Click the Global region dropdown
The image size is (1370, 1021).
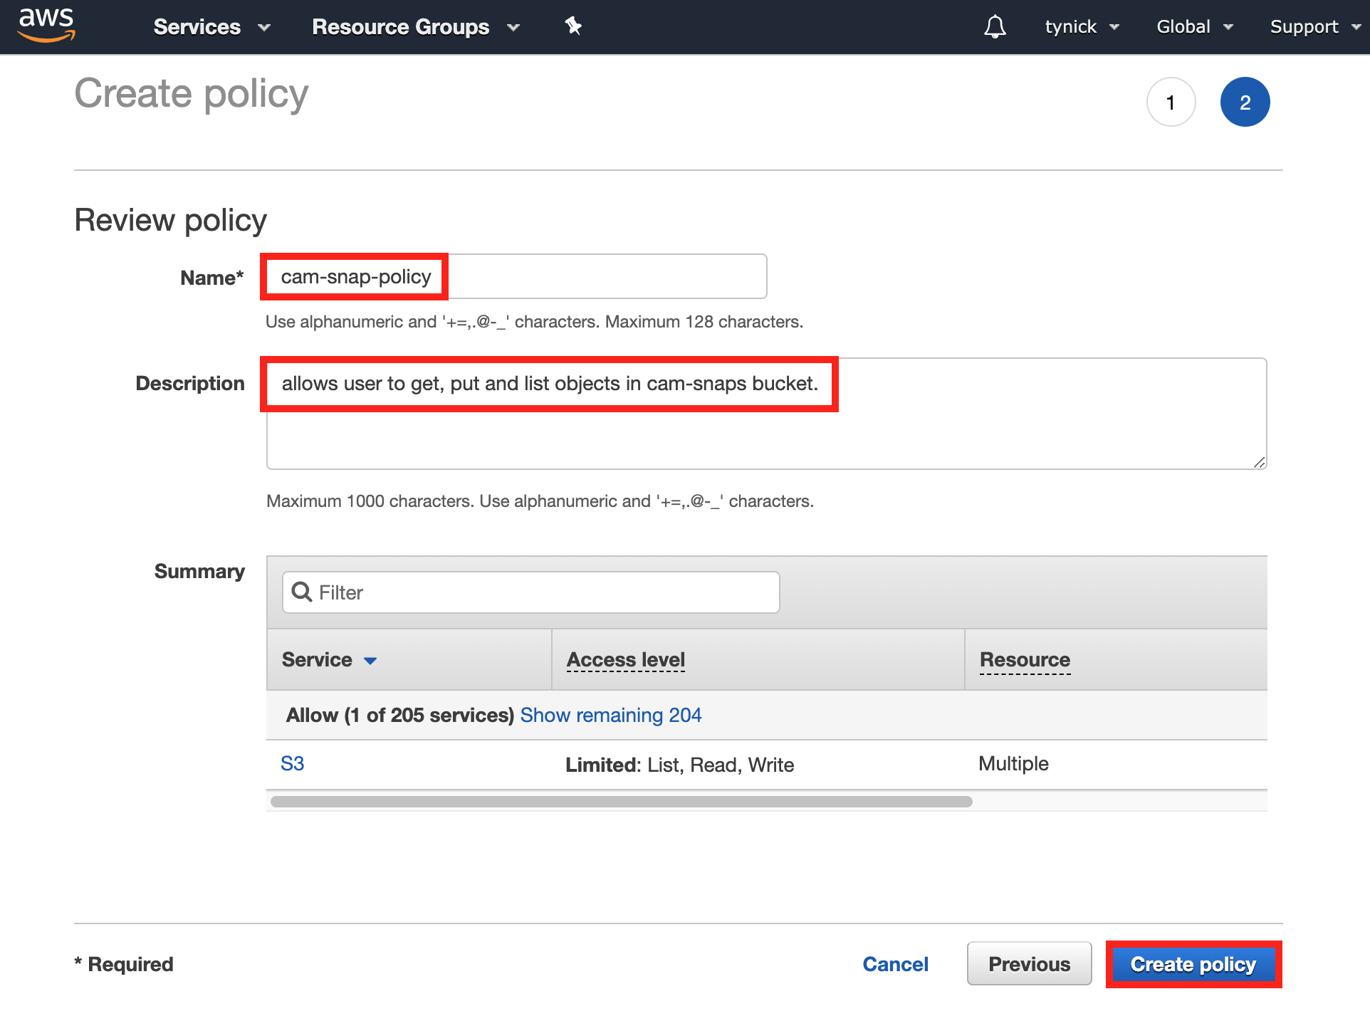point(1193,26)
